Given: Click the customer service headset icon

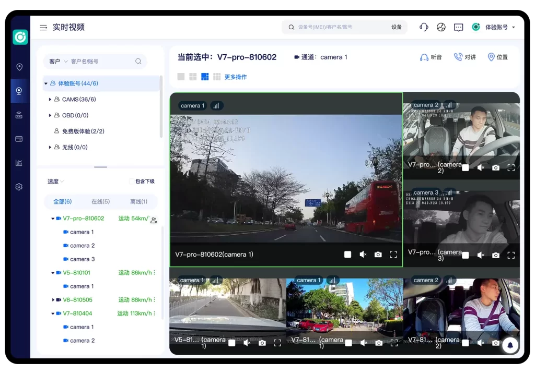Looking at the screenshot, I should click(424, 27).
